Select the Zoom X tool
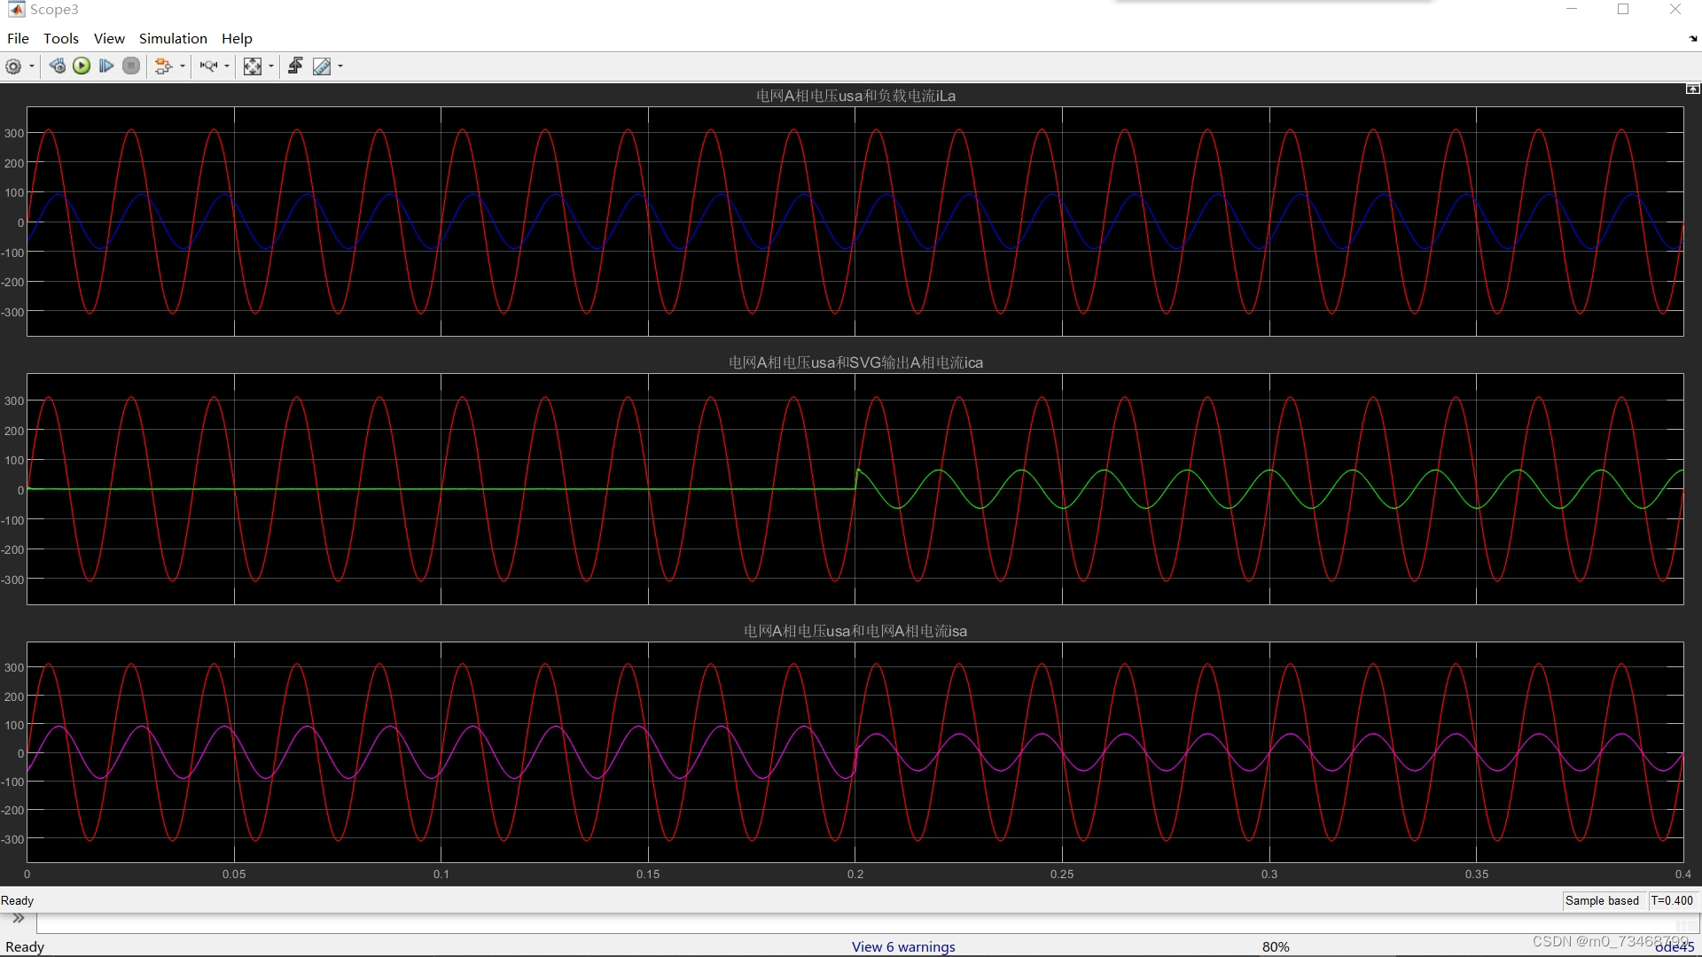The height and width of the screenshot is (957, 1702). (208, 66)
